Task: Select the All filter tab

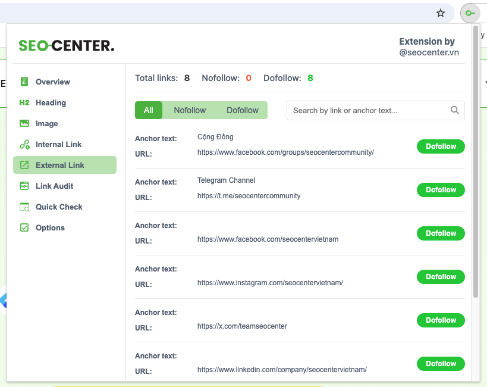Action: pyautogui.click(x=149, y=110)
